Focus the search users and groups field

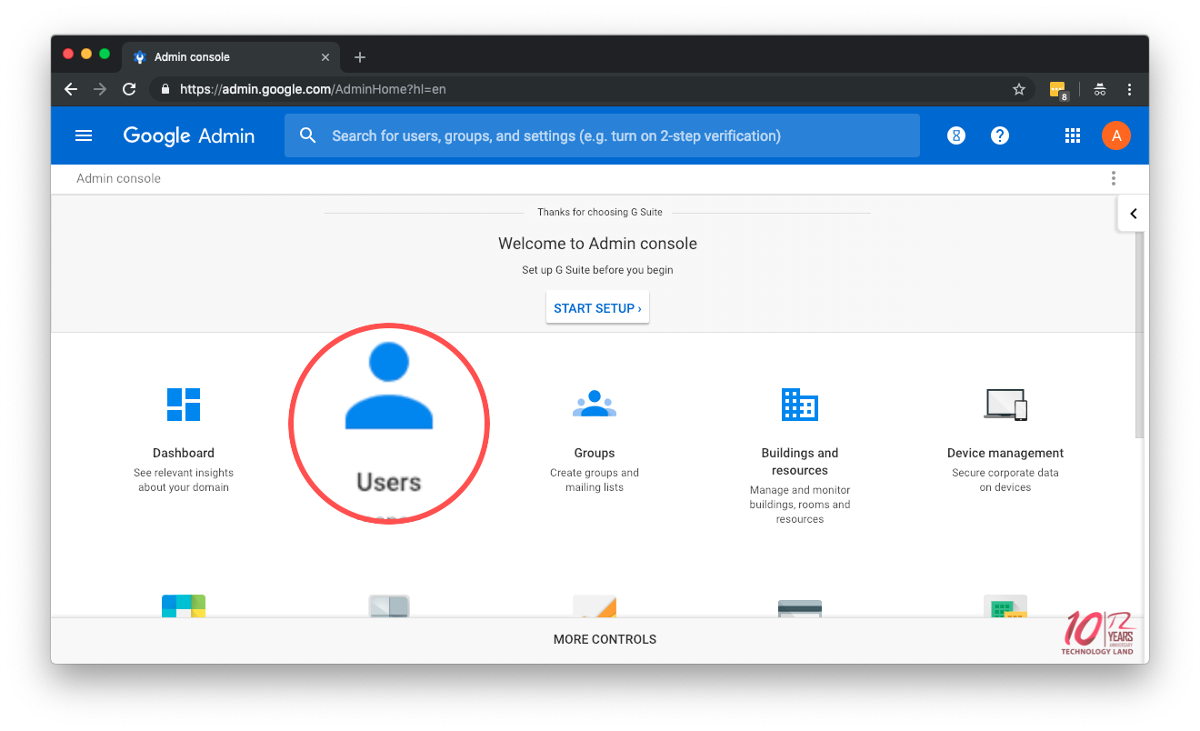[602, 135]
